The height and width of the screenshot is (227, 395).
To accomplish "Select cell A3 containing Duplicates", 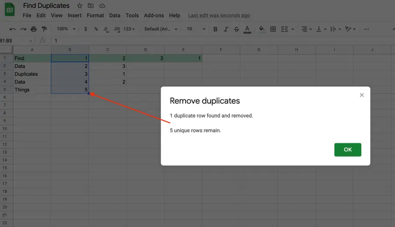I will coord(32,74).
